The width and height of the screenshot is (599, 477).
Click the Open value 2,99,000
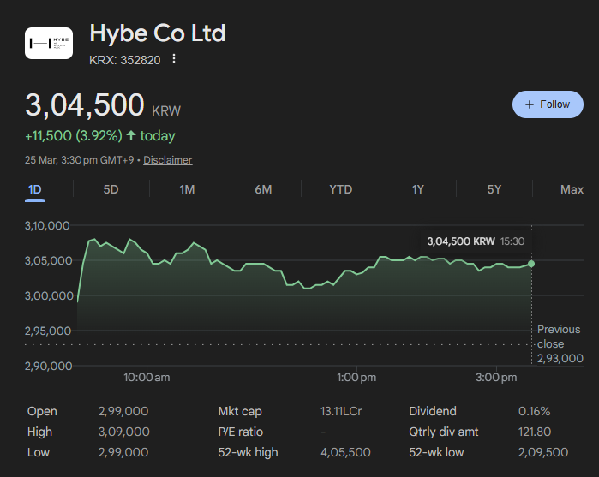[x=123, y=411]
